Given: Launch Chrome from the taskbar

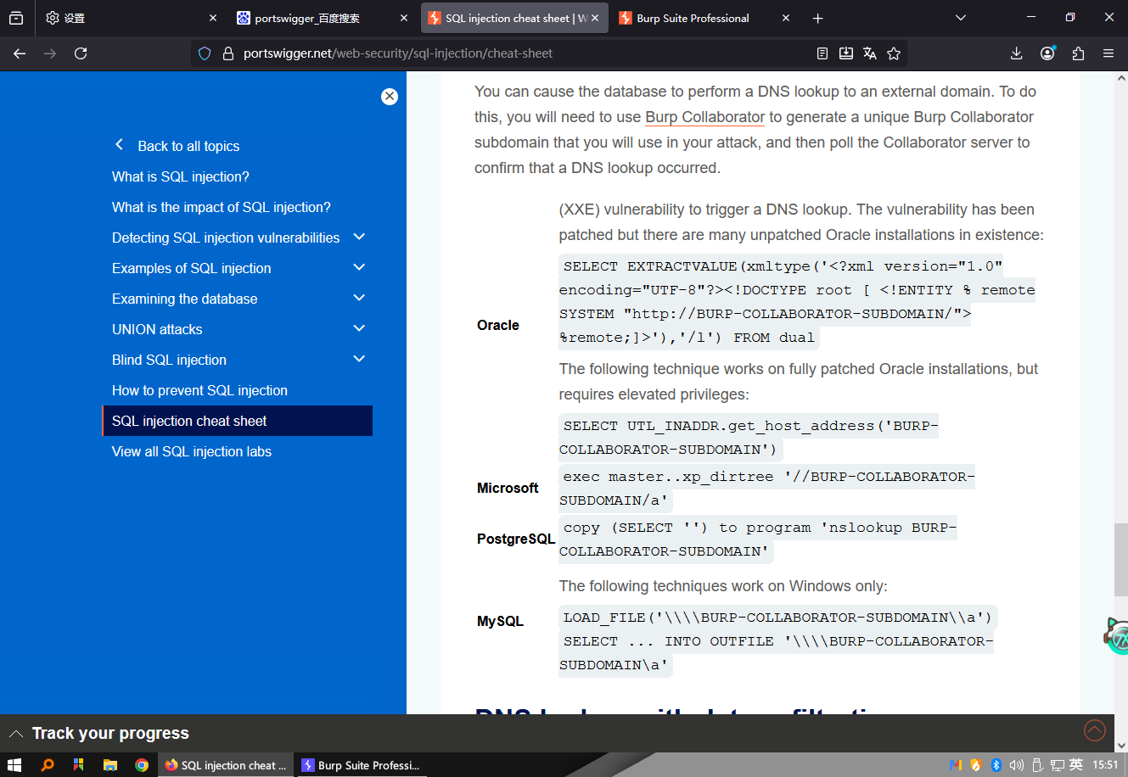Looking at the screenshot, I should click(x=142, y=765).
